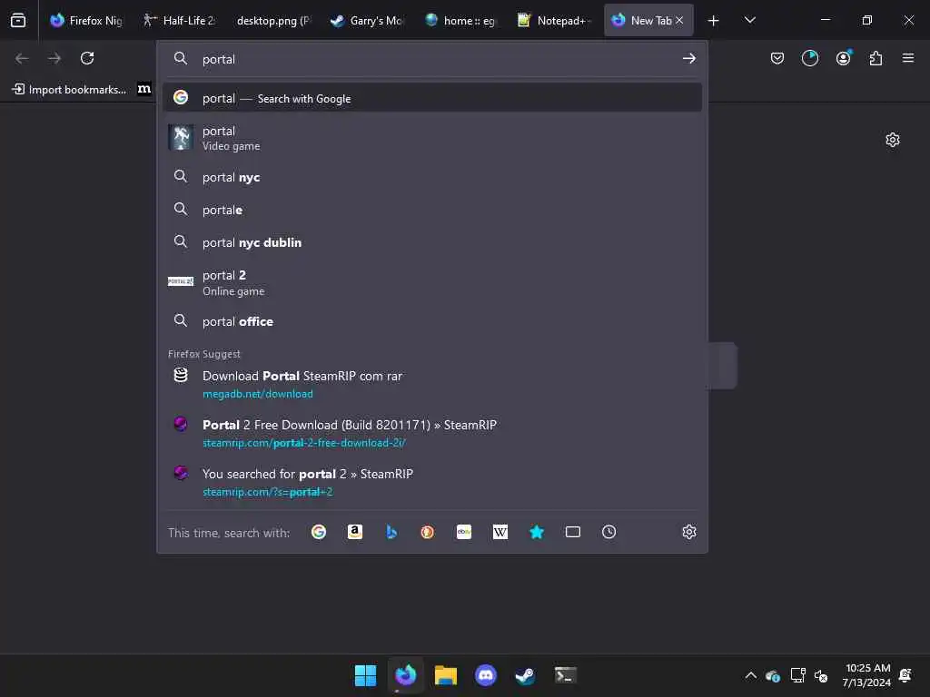
Task: Search in open Tabs icon
Action: pyautogui.click(x=573, y=532)
